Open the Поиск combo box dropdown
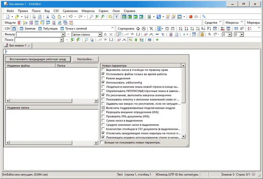Screen dimensions: 263x179 [x=62, y=40]
